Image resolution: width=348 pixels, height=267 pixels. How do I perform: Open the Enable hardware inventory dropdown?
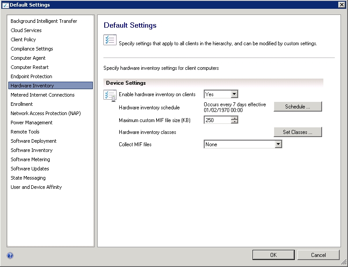(x=234, y=94)
